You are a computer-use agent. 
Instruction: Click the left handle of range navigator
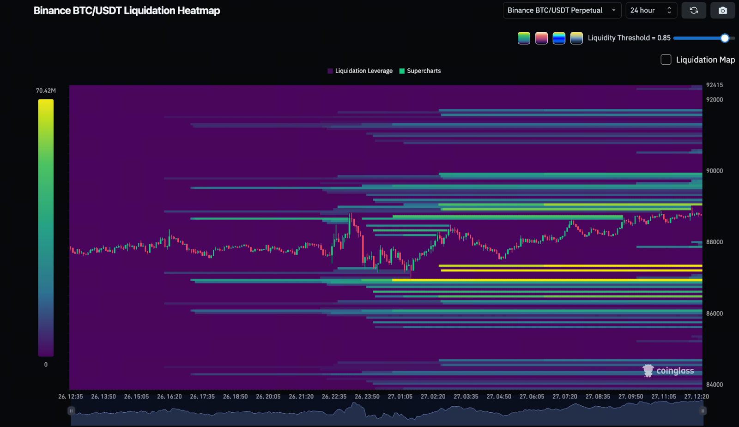(71, 410)
